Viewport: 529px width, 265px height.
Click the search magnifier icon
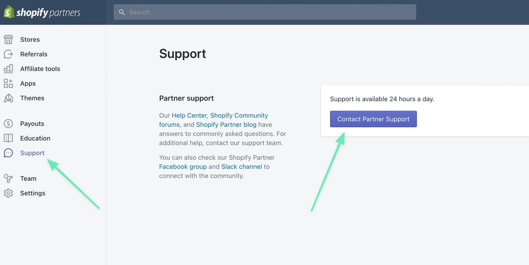122,12
